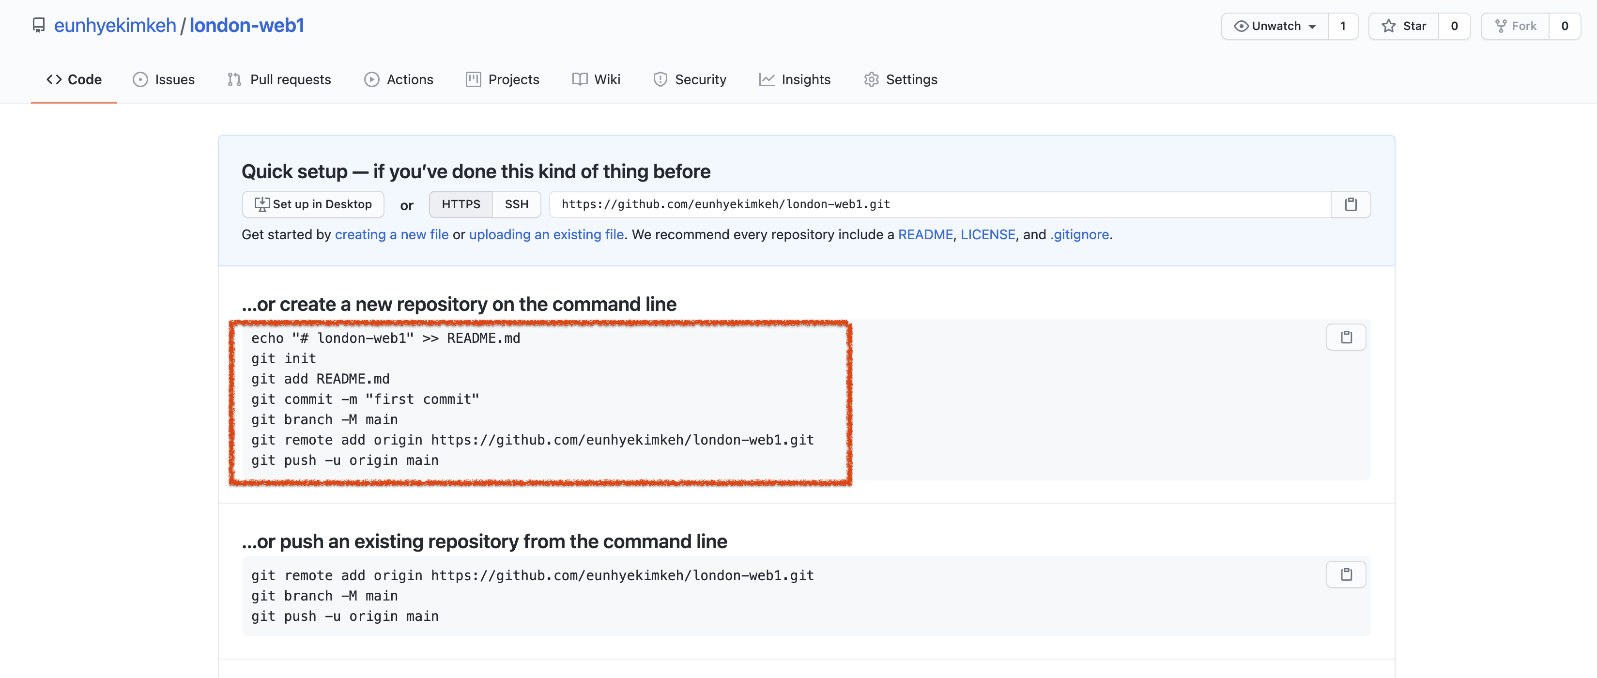Click the stargazers count 0

(1455, 26)
